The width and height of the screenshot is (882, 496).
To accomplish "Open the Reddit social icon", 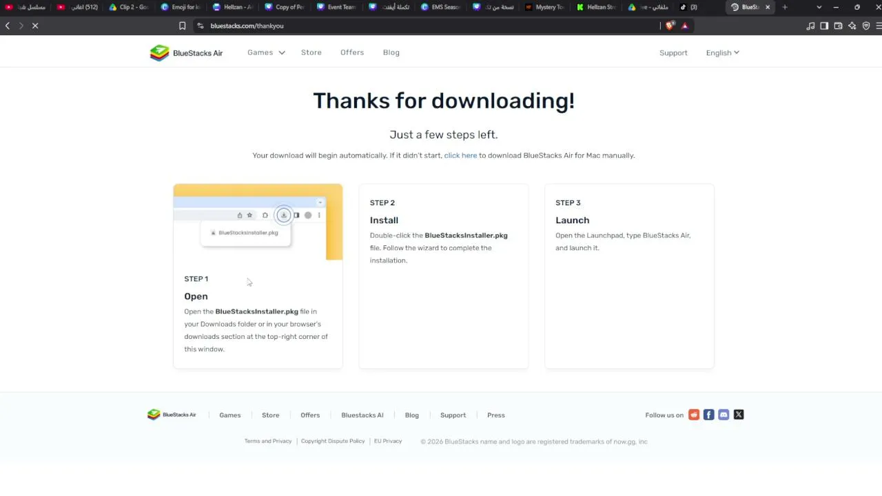I will 694,415.
